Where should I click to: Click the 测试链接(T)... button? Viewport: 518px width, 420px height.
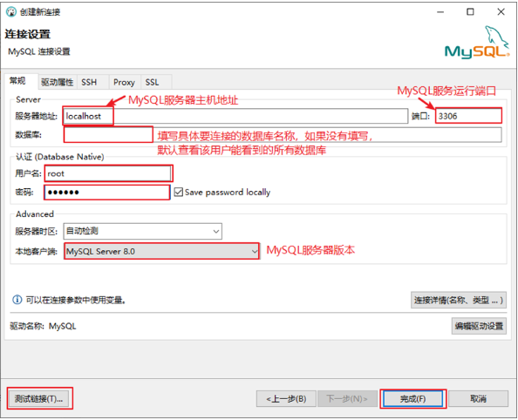coord(38,398)
